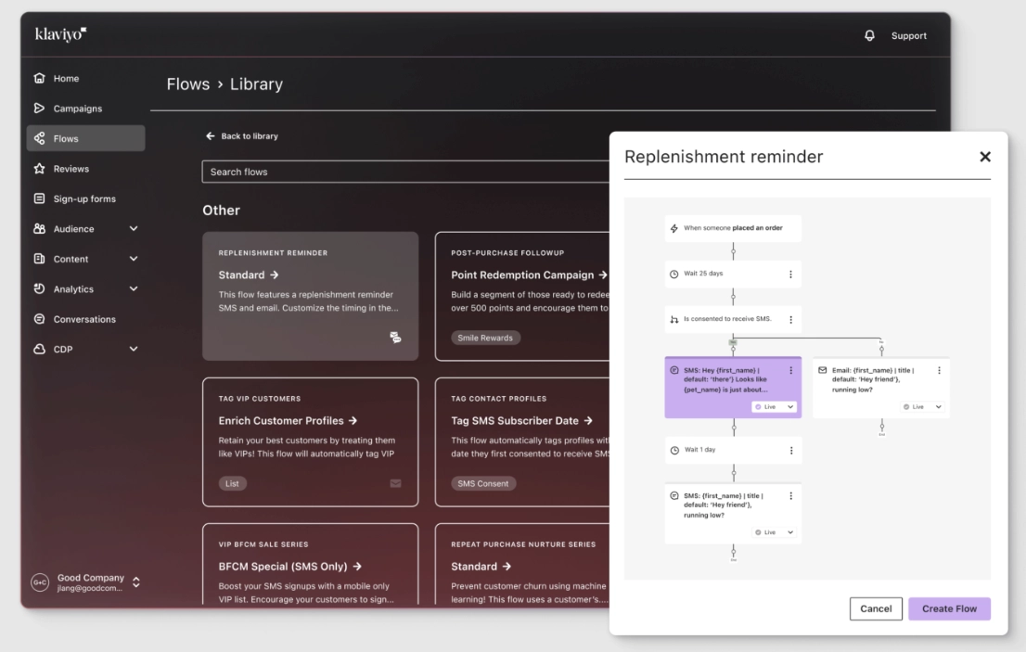Open three-dot menu on the consented to receive SMS step
Viewport: 1026px width, 652px height.
tap(790, 320)
